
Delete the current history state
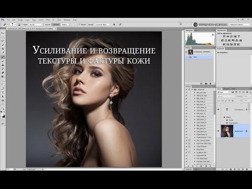point(211,84)
